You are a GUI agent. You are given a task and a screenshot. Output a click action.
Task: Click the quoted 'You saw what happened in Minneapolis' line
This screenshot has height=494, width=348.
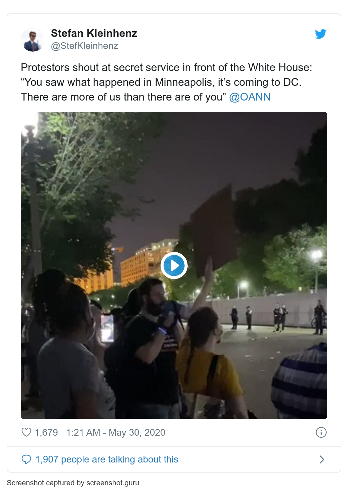pos(161,82)
